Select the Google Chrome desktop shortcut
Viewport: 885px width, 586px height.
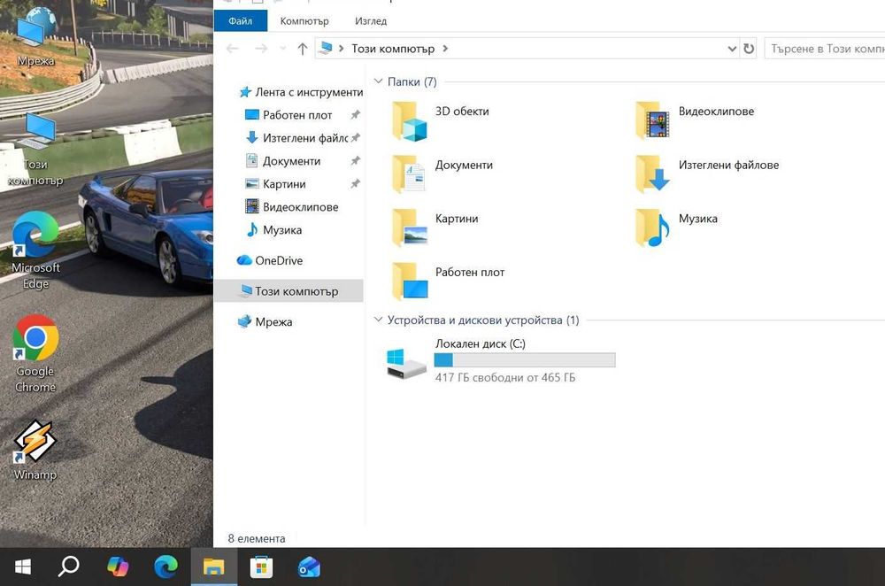tap(35, 354)
